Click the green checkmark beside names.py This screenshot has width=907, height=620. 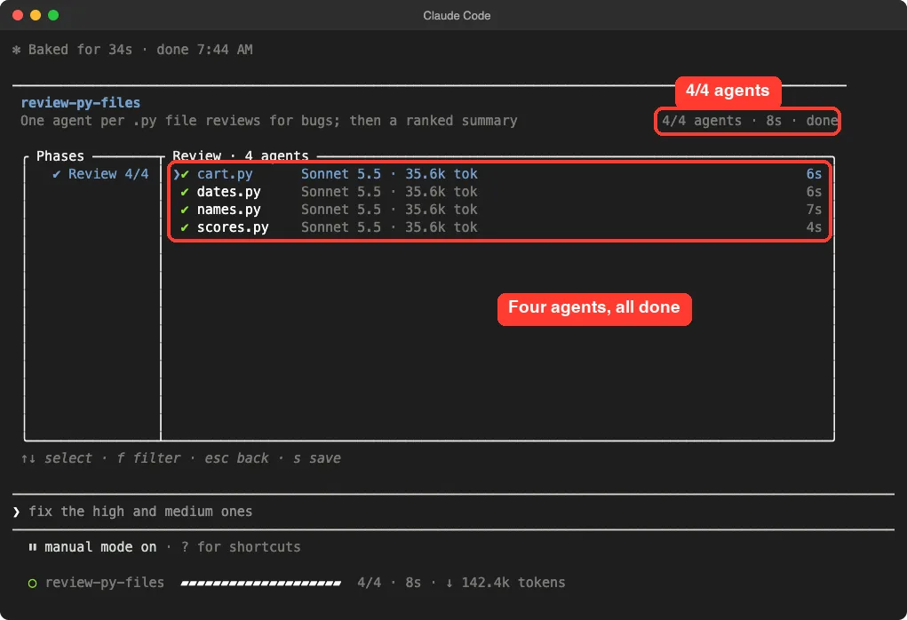click(x=185, y=210)
